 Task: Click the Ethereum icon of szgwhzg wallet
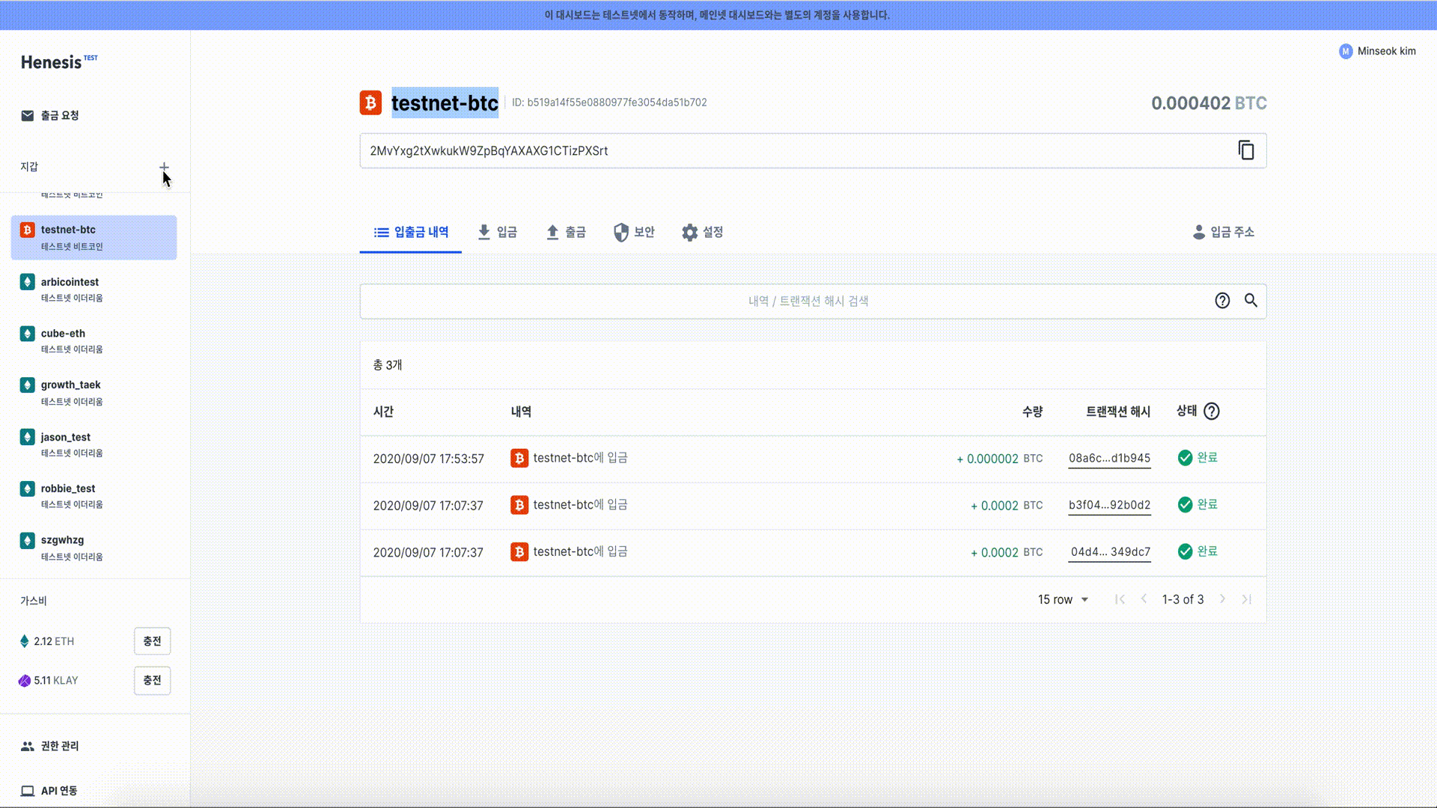[28, 540]
